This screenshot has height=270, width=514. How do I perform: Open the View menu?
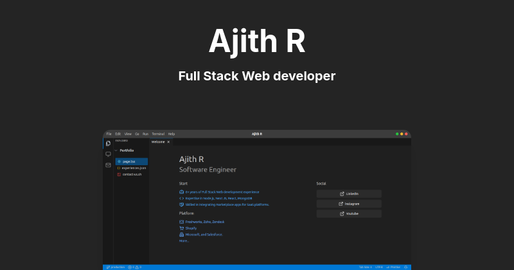point(128,134)
